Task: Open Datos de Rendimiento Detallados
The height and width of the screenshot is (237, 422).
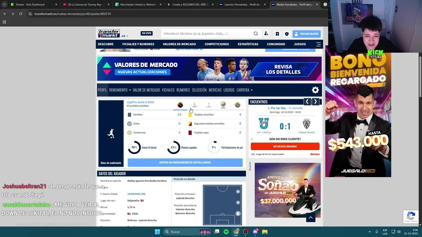Action: click(185, 162)
